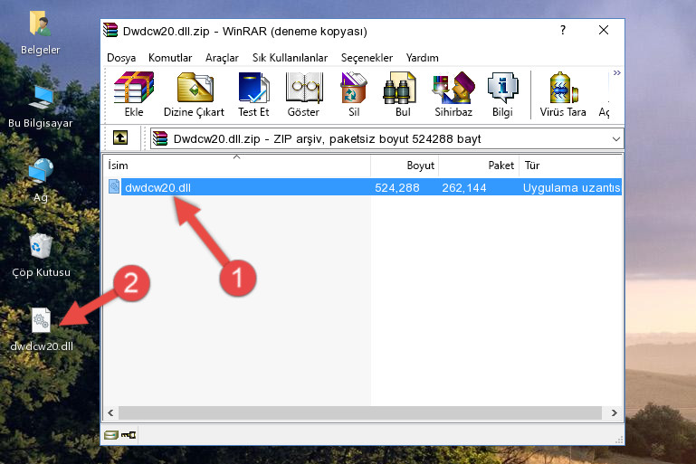Click the horizontal scrollbar left arrow
This screenshot has width=696, height=464.
[110, 412]
